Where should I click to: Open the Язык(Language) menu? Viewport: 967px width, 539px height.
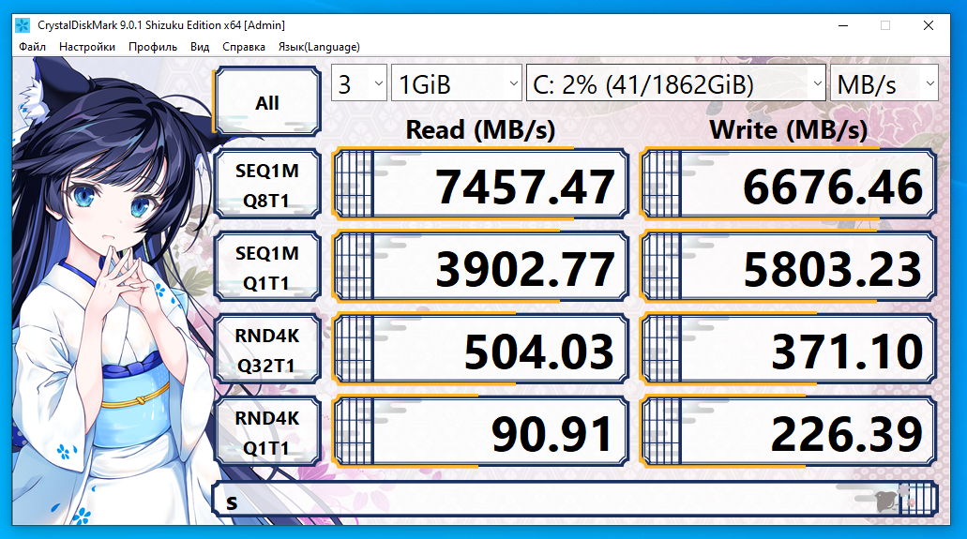(319, 47)
